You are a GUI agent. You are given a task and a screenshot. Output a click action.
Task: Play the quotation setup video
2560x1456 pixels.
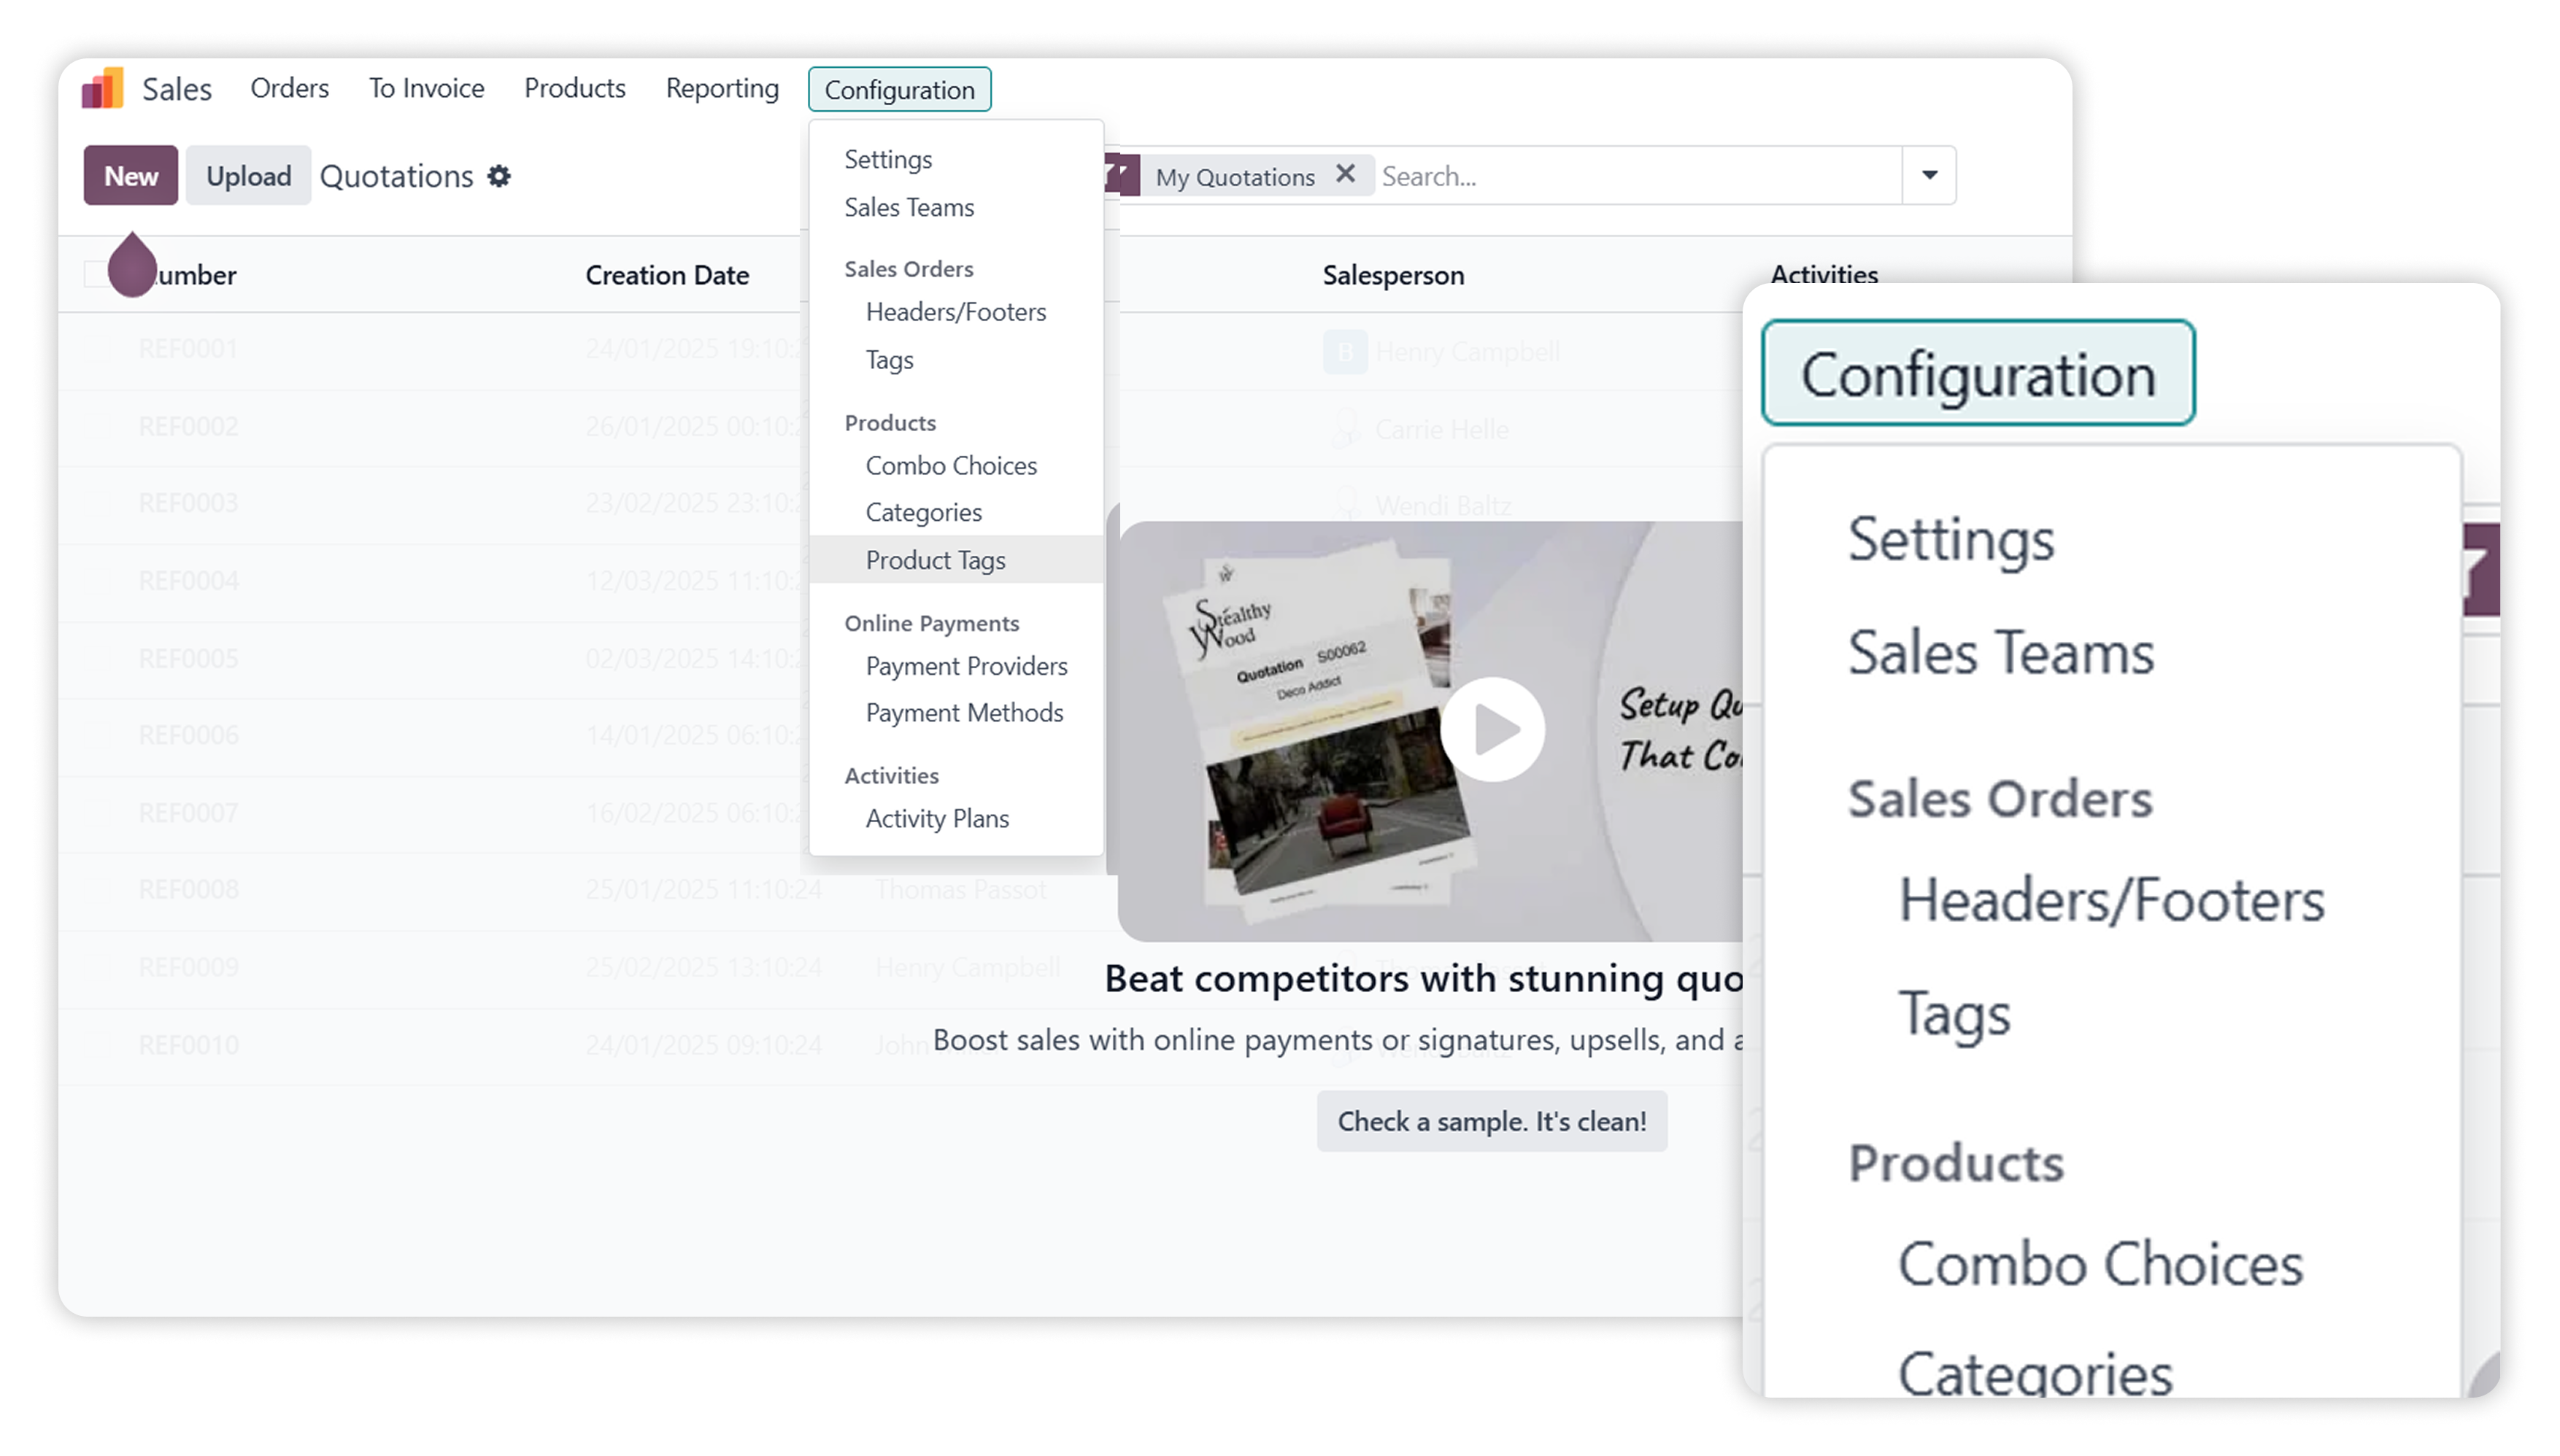1492,730
